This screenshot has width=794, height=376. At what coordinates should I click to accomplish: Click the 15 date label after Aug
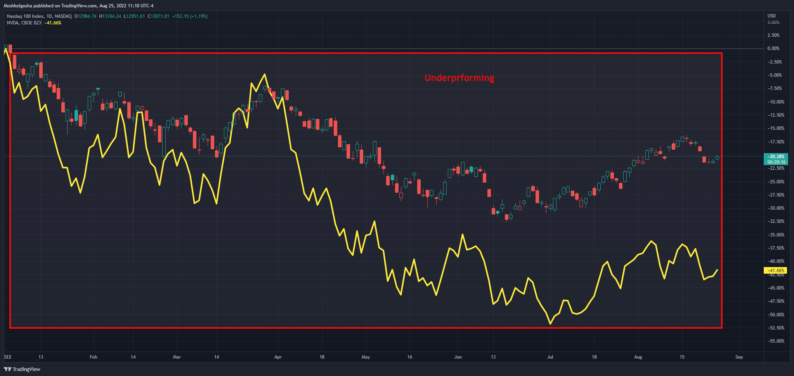pyautogui.click(x=682, y=357)
